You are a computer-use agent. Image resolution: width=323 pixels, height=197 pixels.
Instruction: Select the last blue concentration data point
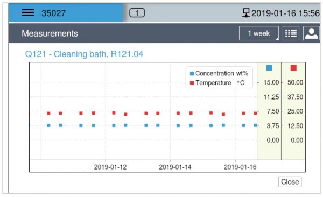(x=255, y=125)
